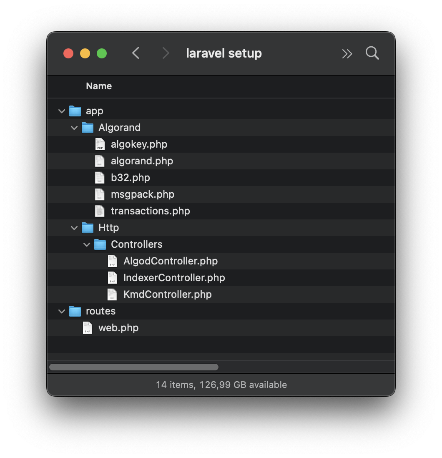Select the 'algokey.php' file name

click(x=139, y=144)
